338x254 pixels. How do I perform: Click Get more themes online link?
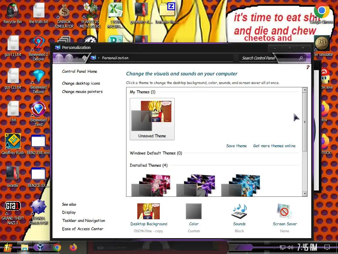pos(274,146)
